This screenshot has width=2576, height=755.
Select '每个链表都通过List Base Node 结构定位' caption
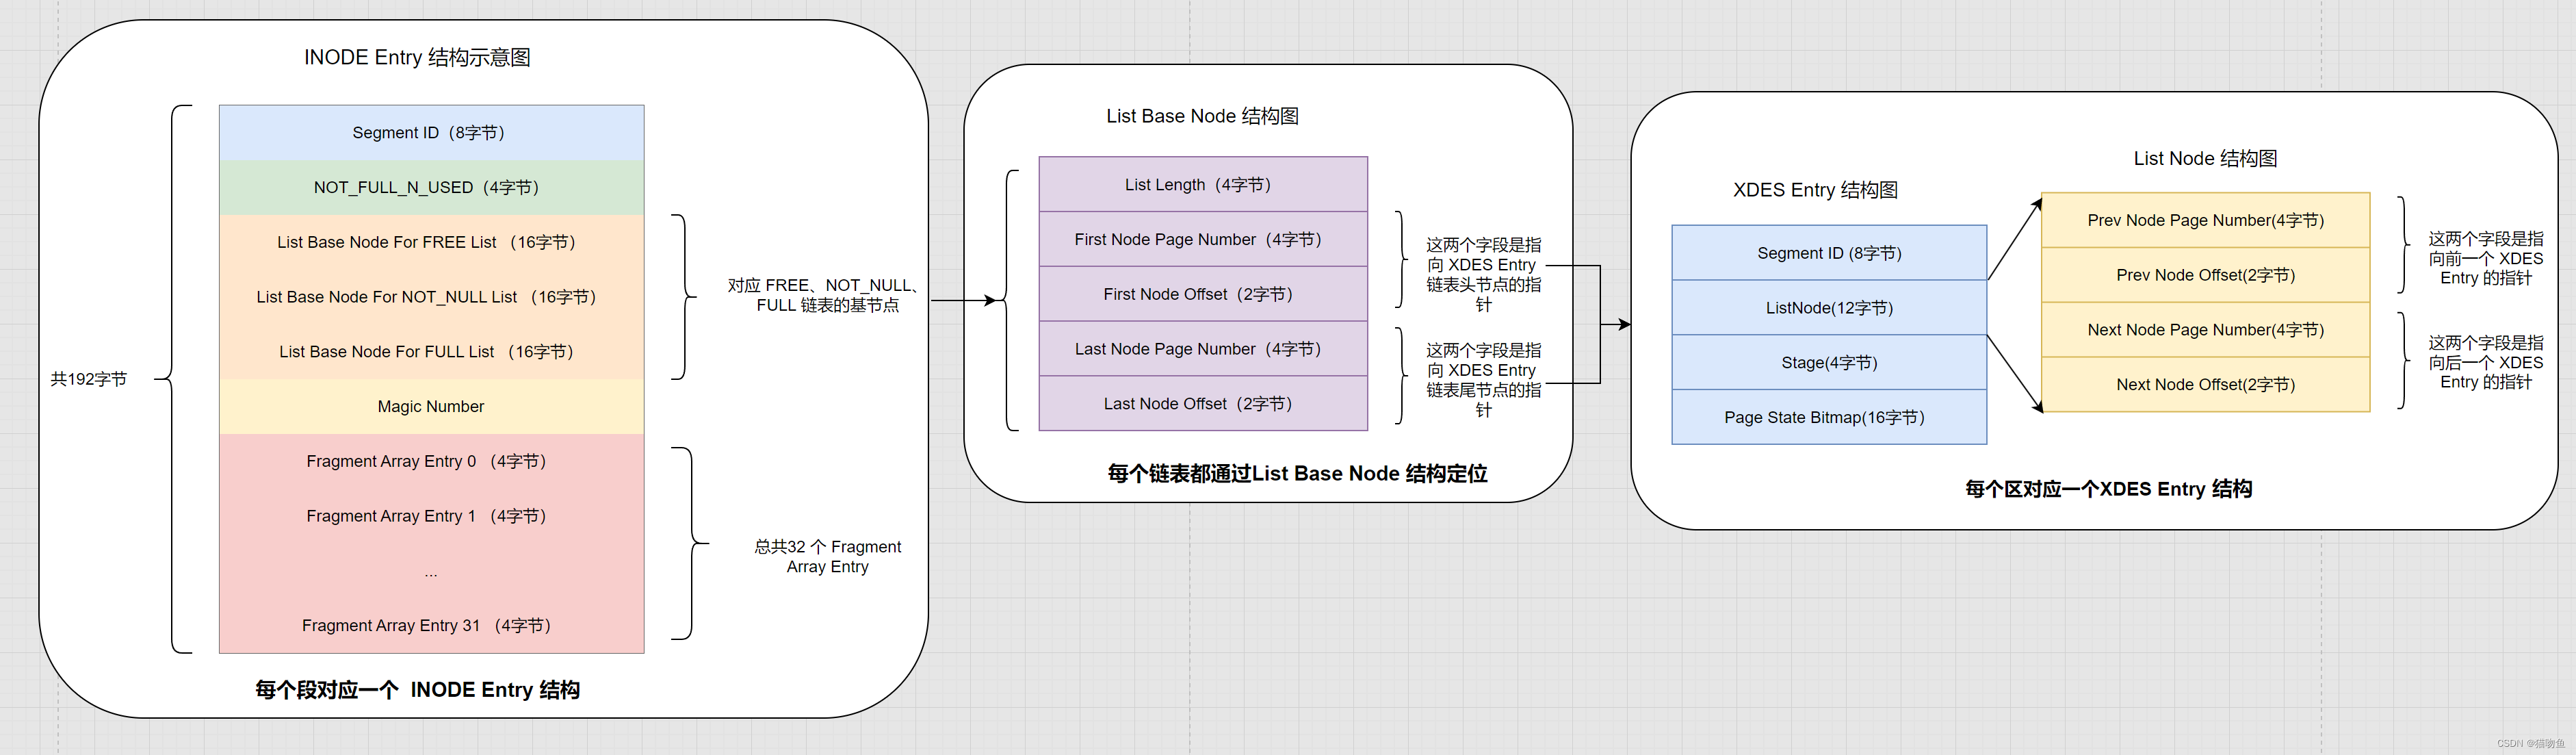pyautogui.click(x=1297, y=474)
